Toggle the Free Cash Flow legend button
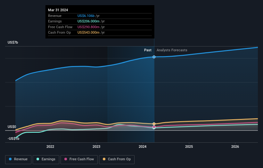This screenshot has height=168, width=263. [79, 159]
